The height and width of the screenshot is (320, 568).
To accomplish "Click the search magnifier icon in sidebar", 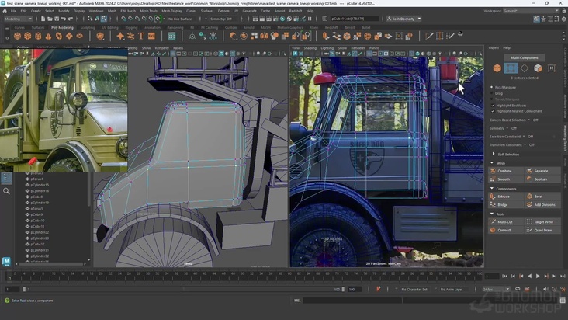I will click(6, 191).
